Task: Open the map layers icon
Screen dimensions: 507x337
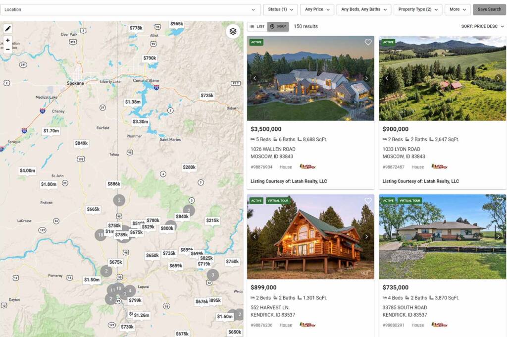Action: (233, 31)
